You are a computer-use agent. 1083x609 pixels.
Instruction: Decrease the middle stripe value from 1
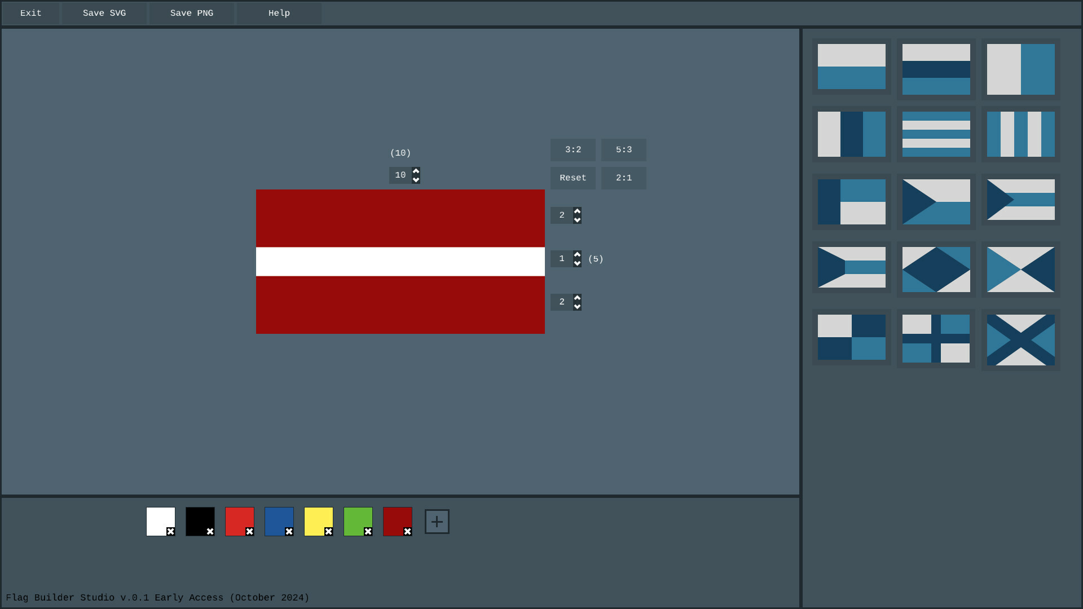coord(576,263)
